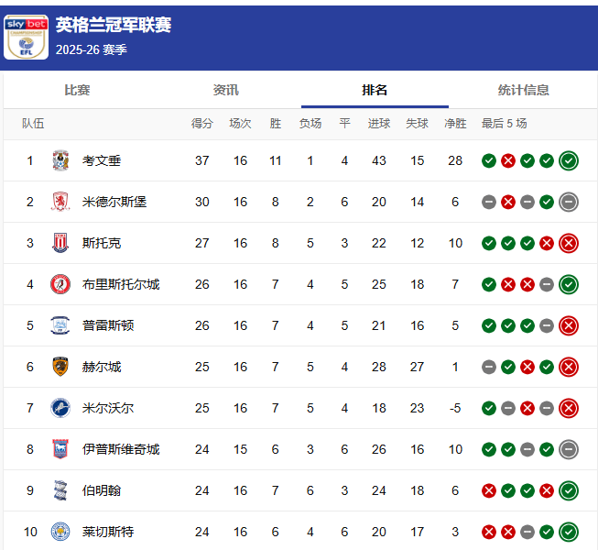Click the Coventry (考文垂) club crest
The height and width of the screenshot is (550, 598).
coord(60,160)
